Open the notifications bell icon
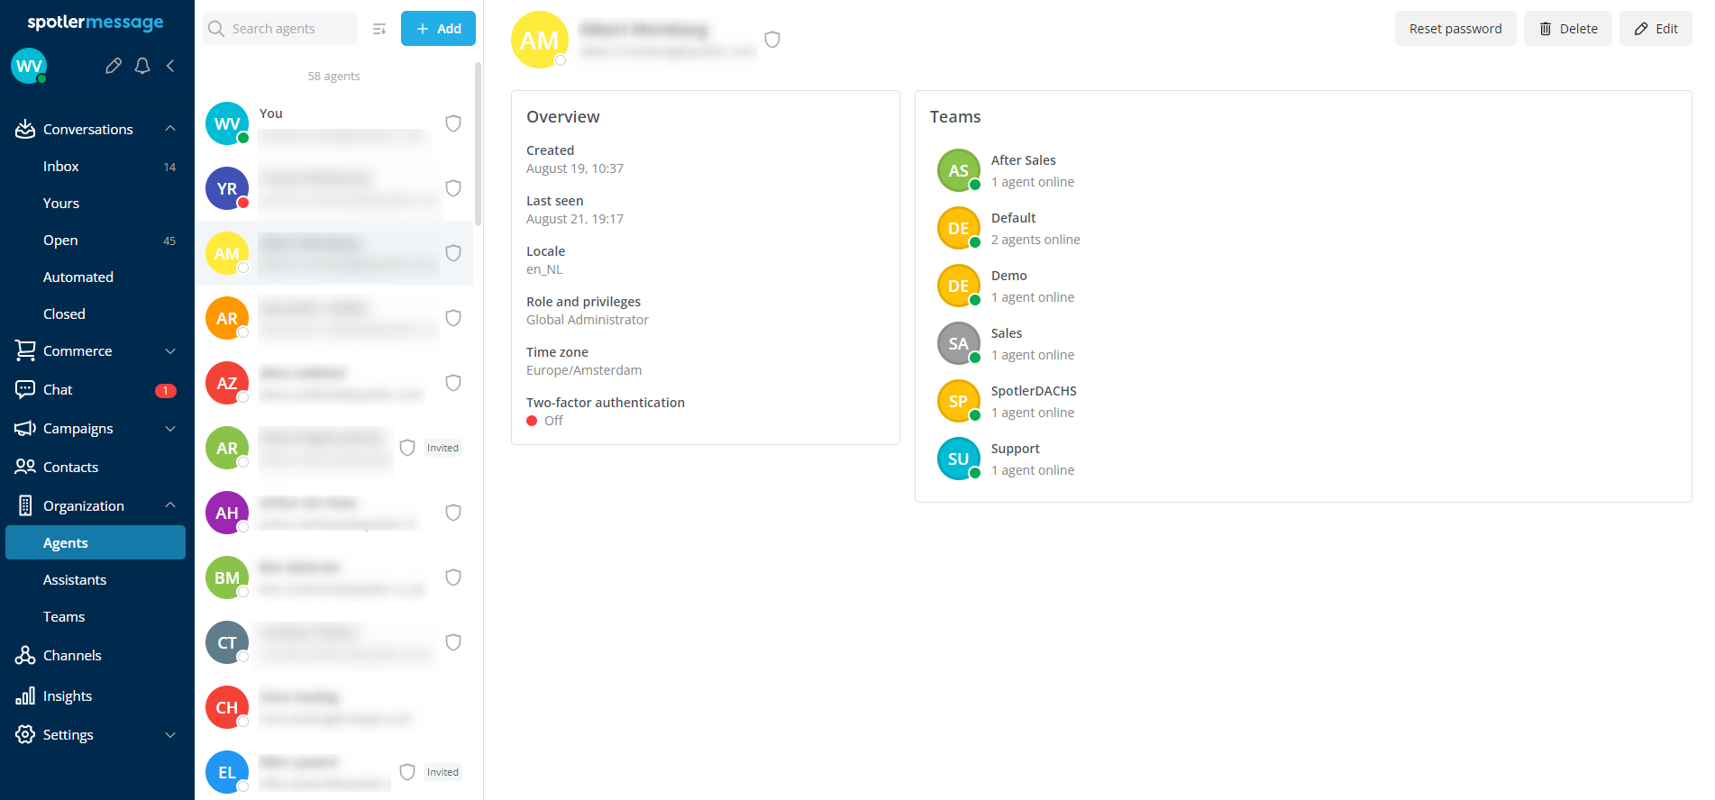 click(x=142, y=66)
